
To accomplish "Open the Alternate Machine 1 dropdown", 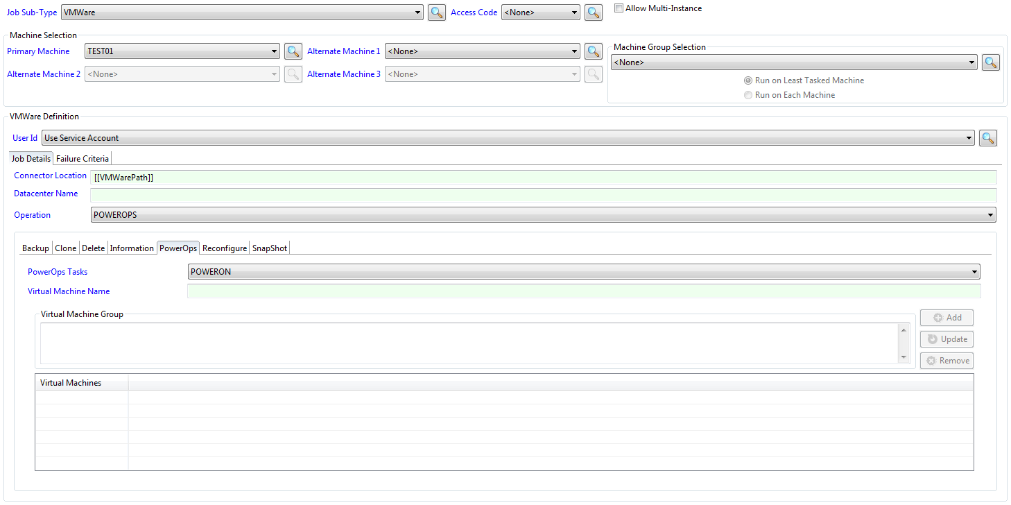I will (x=483, y=51).
